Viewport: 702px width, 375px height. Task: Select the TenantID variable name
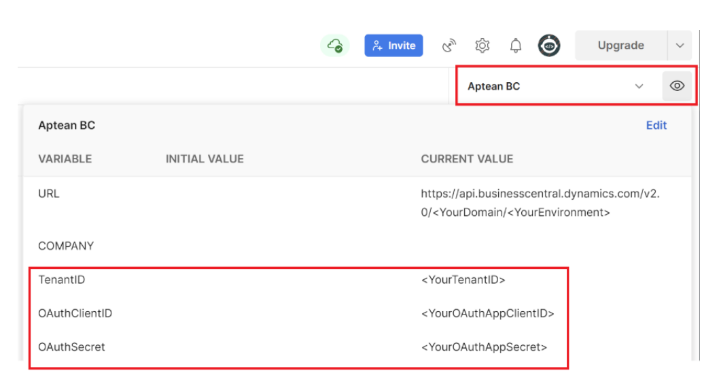point(62,279)
